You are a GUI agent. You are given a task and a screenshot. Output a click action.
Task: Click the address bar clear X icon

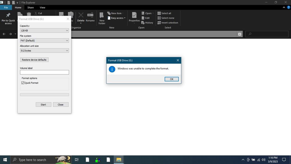(240, 34)
